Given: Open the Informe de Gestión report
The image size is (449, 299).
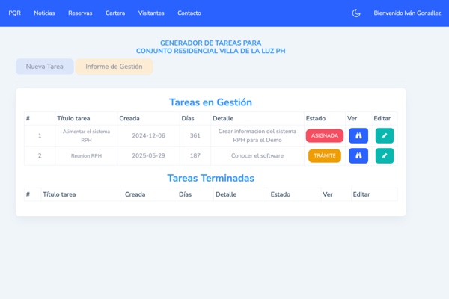Looking at the screenshot, I should pos(114,67).
